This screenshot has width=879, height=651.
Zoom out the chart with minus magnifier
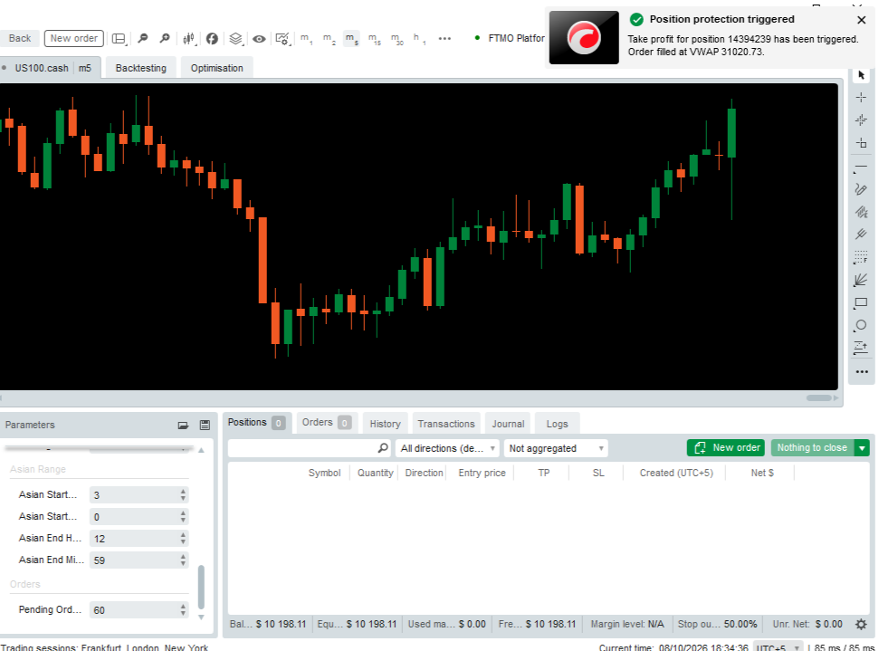[x=143, y=38]
